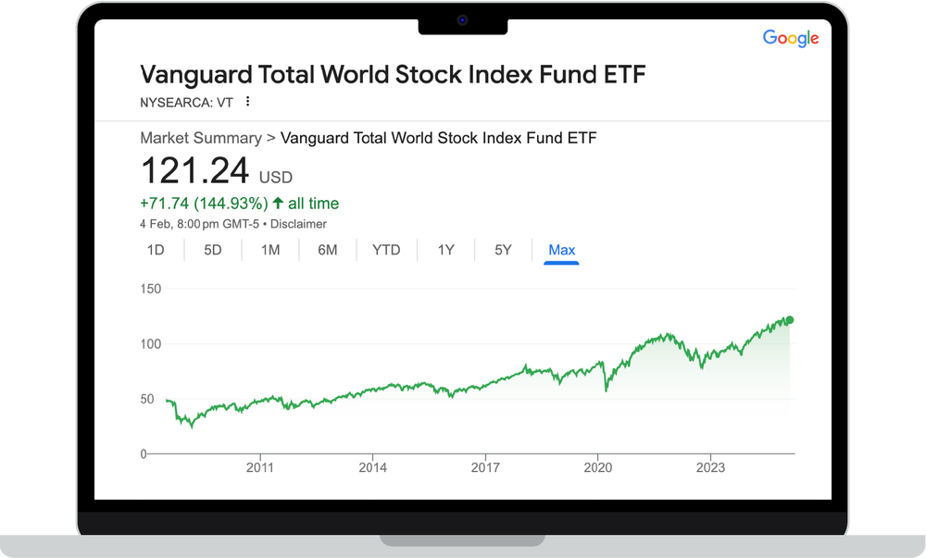Click the 121.24 price value
The height and width of the screenshot is (558, 926).
coord(195,172)
